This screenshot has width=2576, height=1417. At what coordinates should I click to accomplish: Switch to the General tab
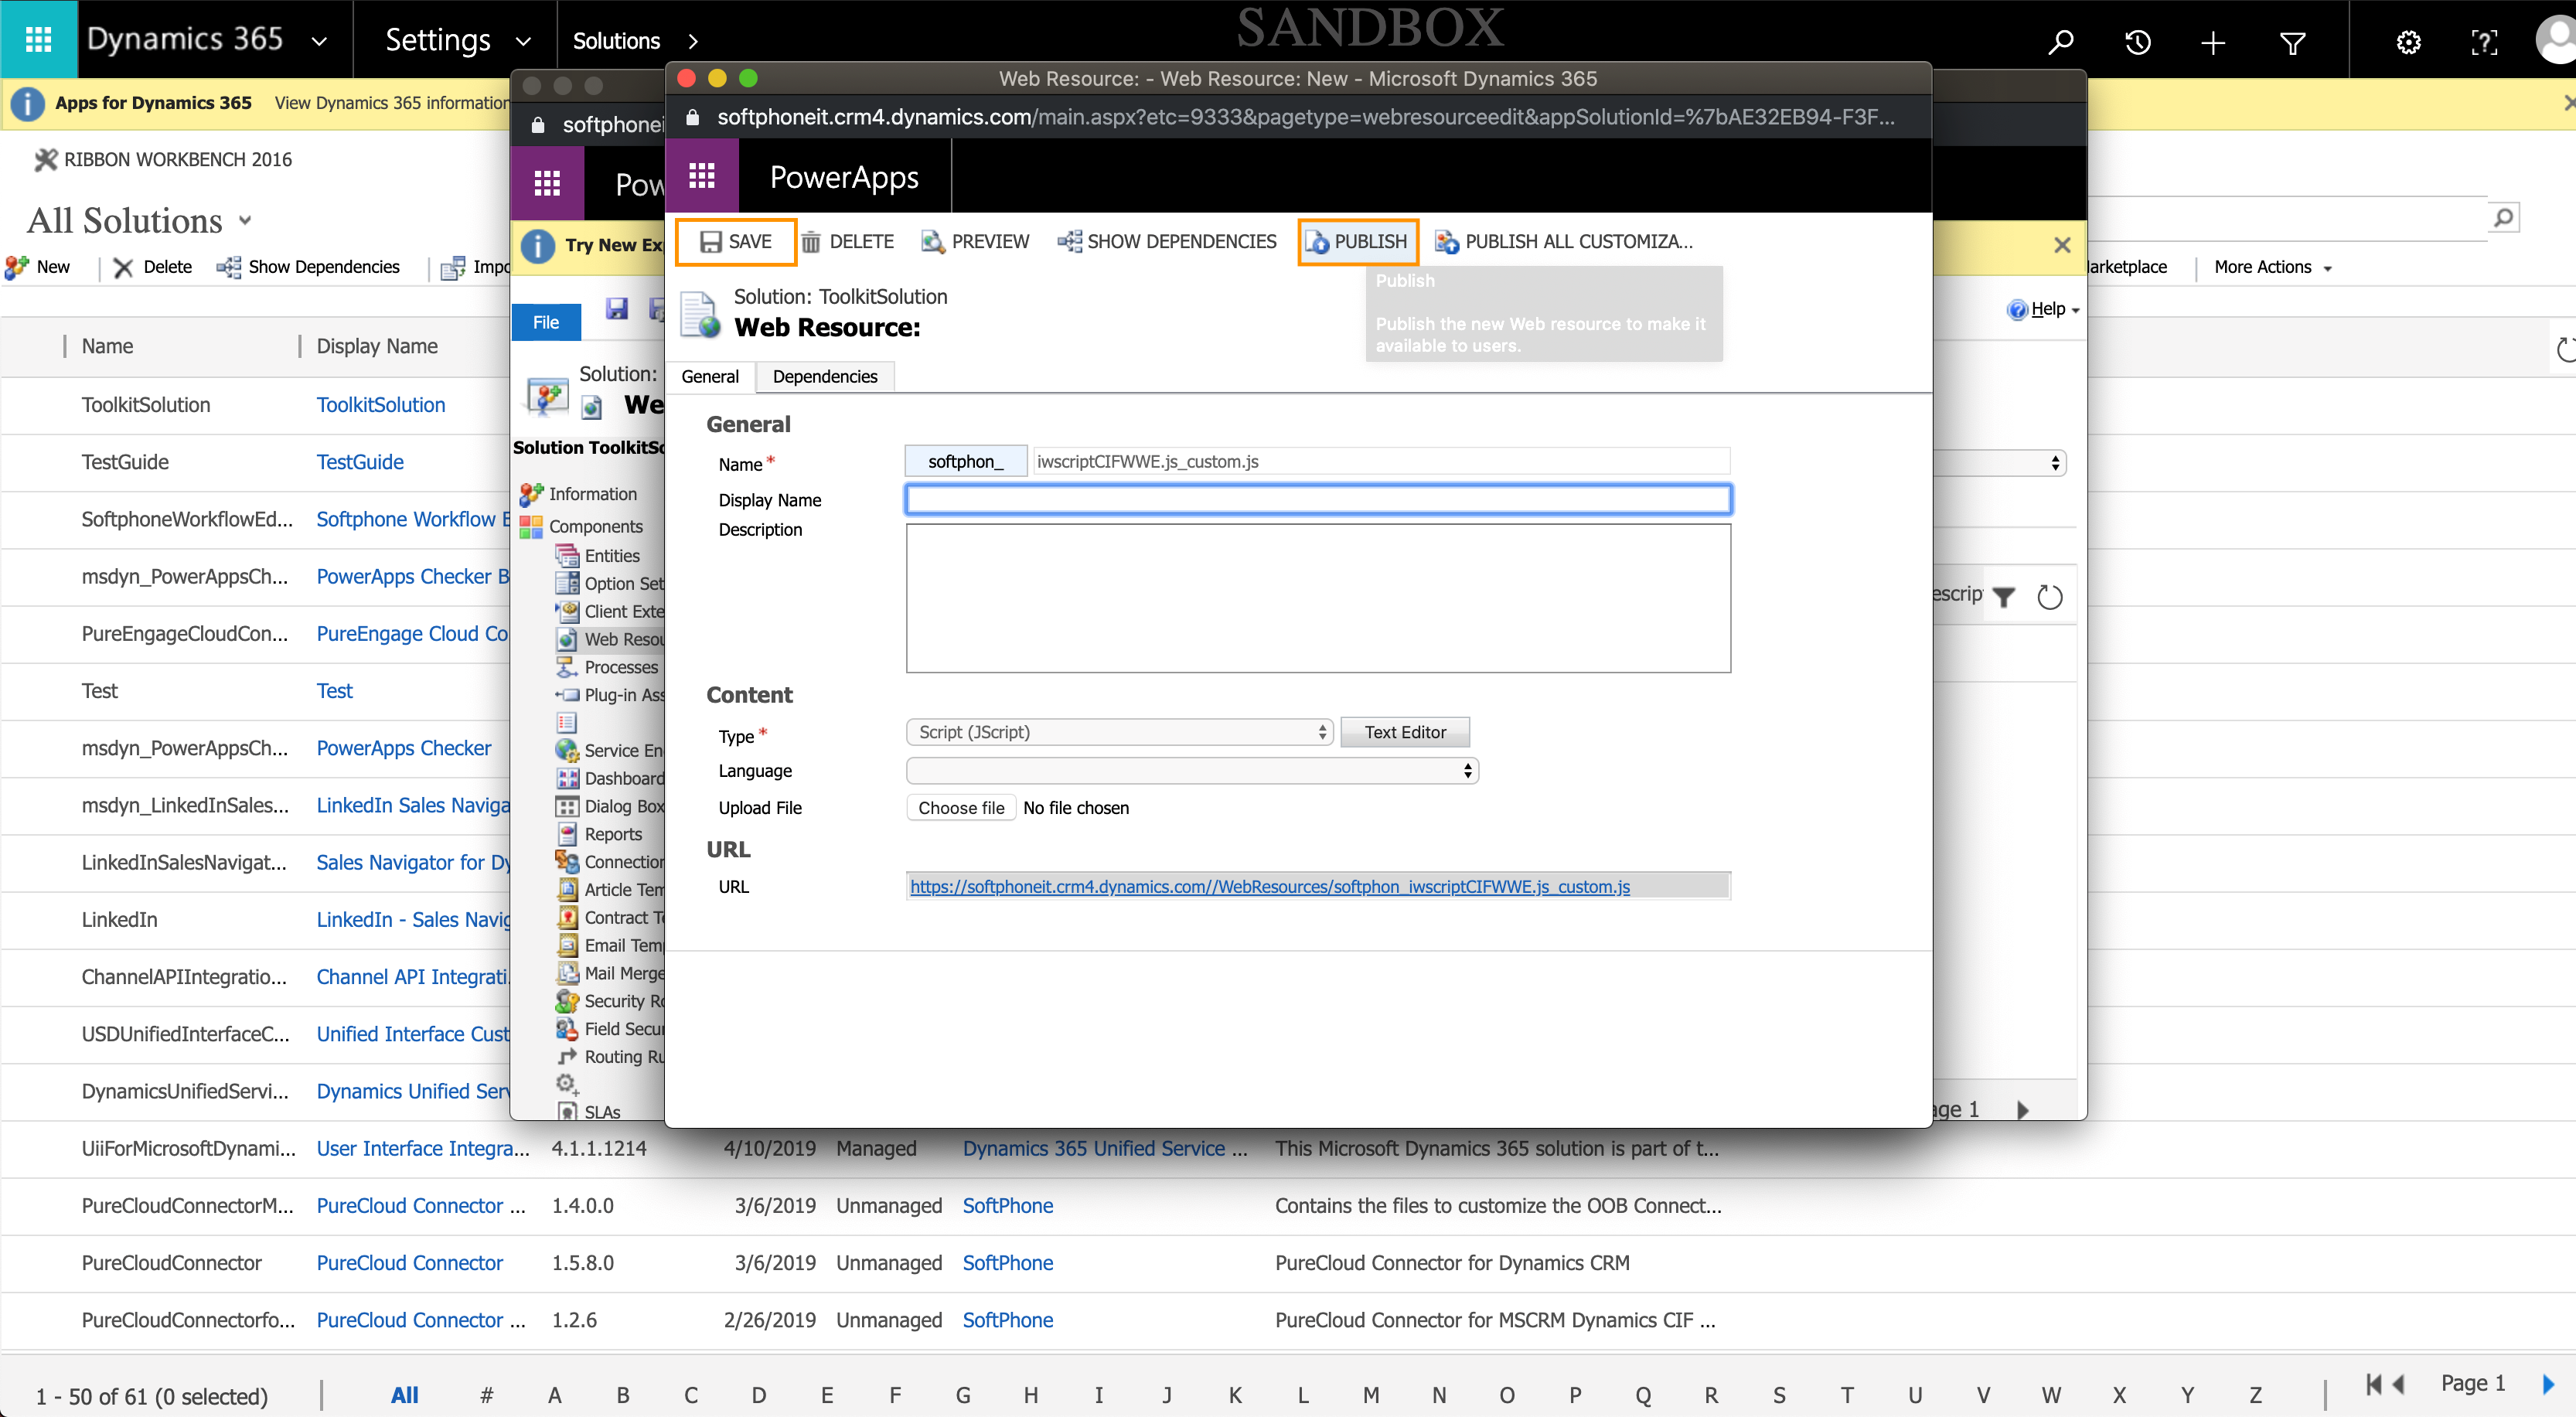tap(710, 376)
